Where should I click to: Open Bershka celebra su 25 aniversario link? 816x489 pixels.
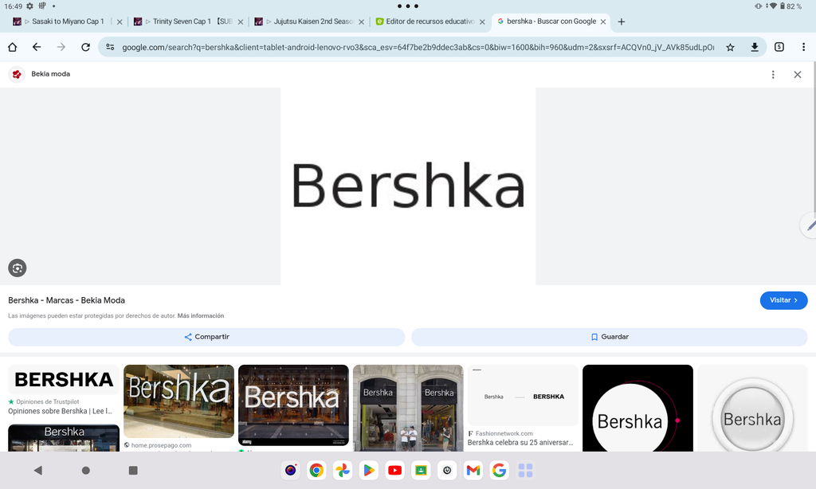pyautogui.click(x=520, y=443)
